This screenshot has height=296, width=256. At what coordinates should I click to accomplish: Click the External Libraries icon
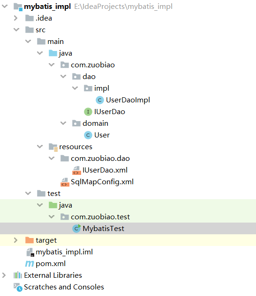click(18, 275)
